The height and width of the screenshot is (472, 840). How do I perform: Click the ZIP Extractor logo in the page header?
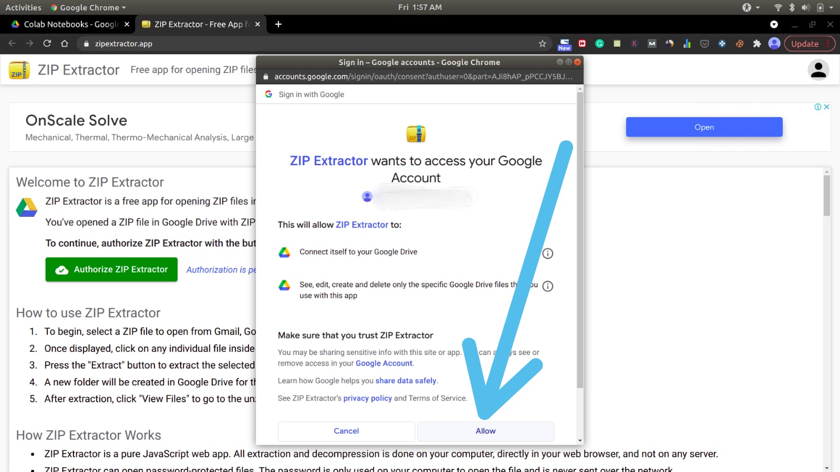tap(19, 70)
